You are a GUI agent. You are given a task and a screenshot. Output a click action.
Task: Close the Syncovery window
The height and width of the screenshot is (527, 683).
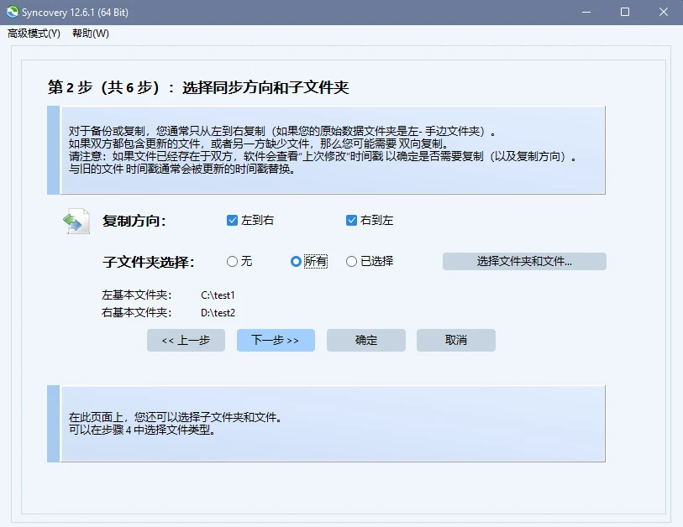[664, 13]
